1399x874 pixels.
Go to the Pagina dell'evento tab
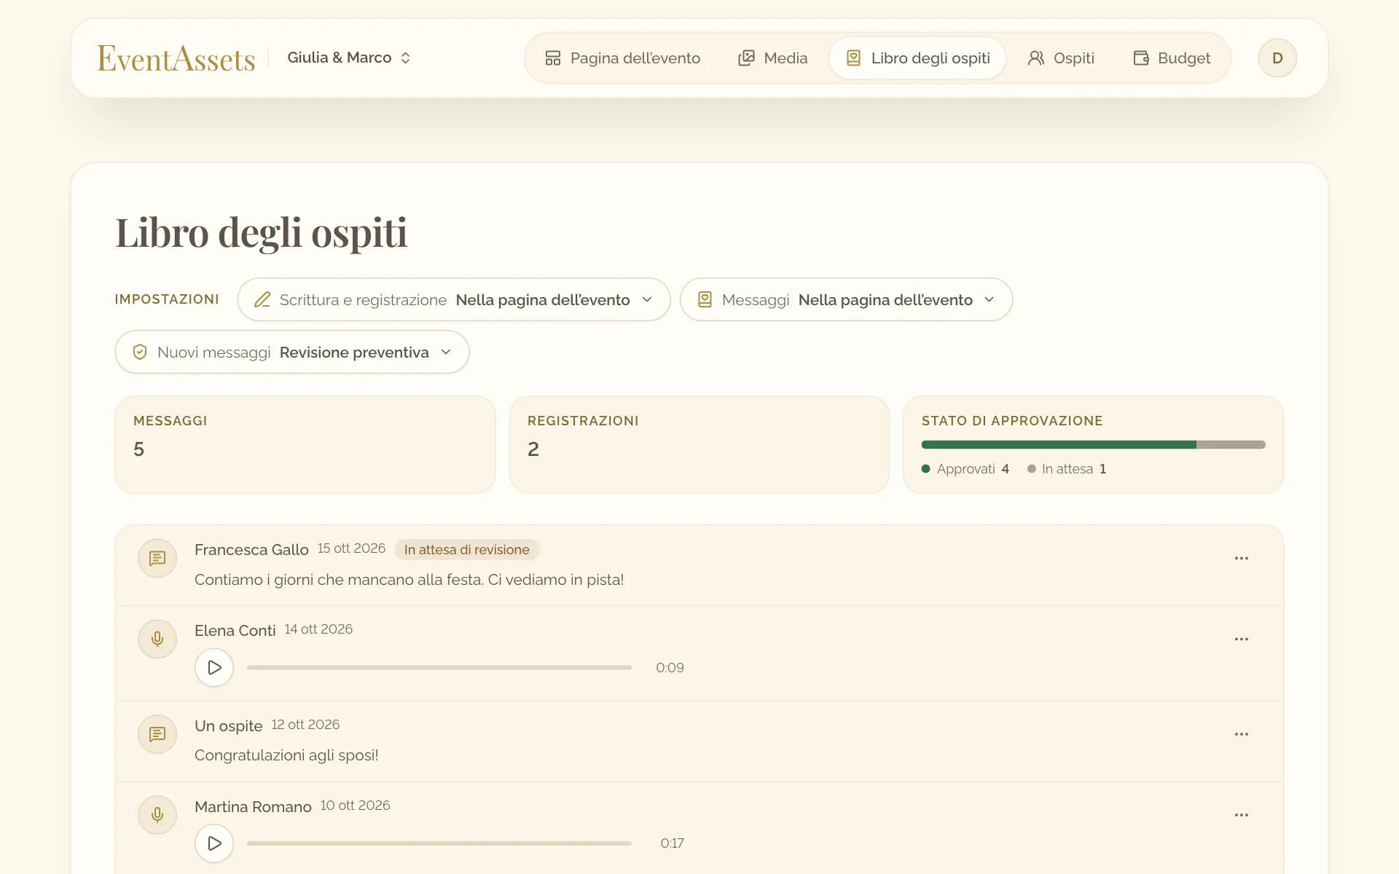[623, 58]
